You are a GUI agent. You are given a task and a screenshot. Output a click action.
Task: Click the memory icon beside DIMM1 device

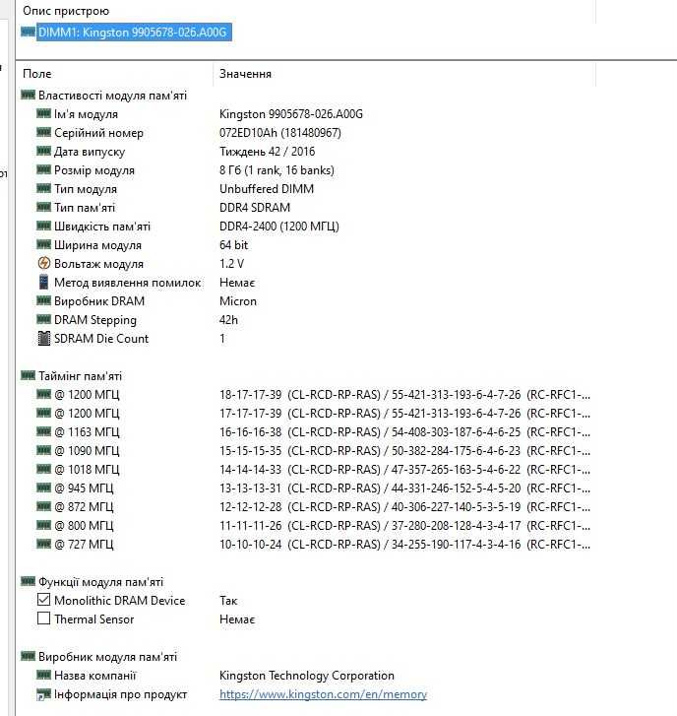(x=29, y=32)
